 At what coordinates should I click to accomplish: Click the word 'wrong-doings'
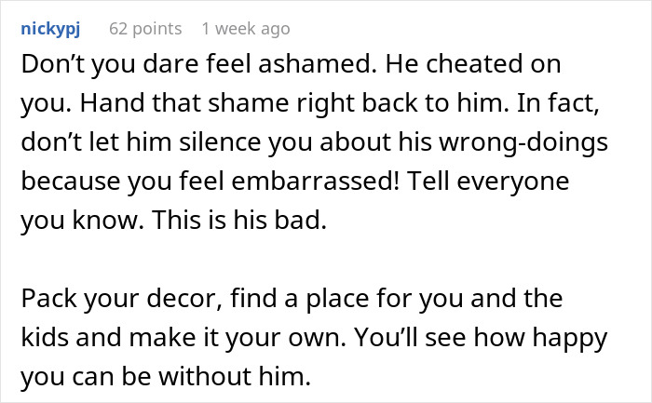[523, 143]
